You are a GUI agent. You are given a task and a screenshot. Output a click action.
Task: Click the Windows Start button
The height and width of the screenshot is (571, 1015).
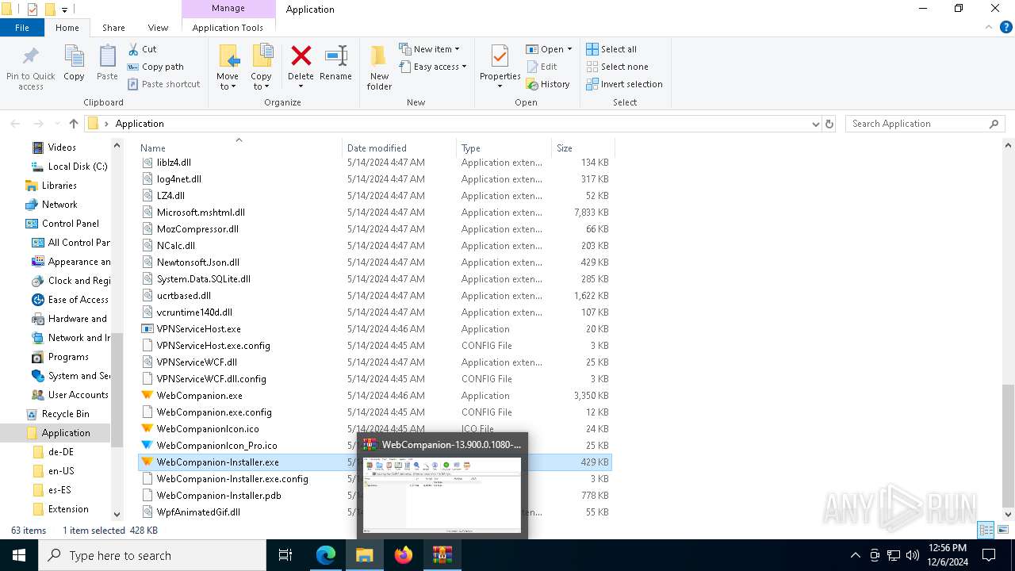[x=19, y=555]
